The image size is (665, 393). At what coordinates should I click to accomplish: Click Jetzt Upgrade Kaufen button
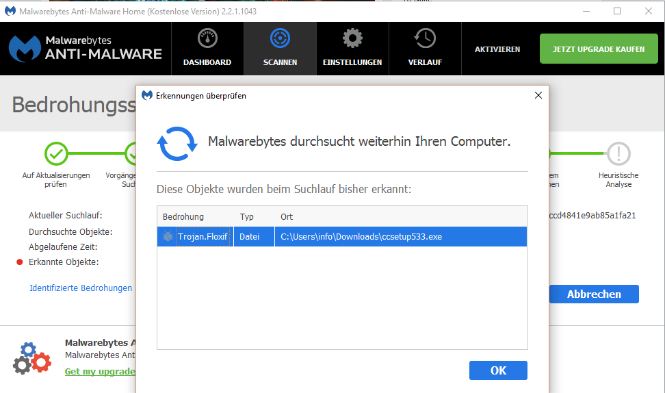(599, 49)
